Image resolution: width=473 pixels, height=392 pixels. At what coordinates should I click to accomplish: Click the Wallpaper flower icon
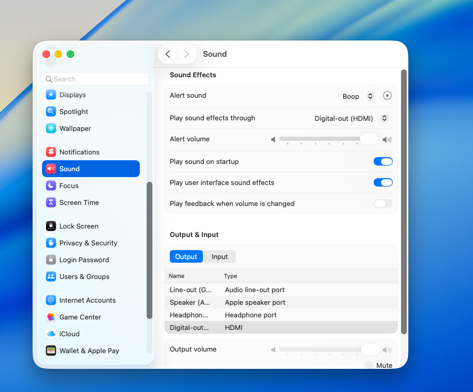tap(51, 128)
